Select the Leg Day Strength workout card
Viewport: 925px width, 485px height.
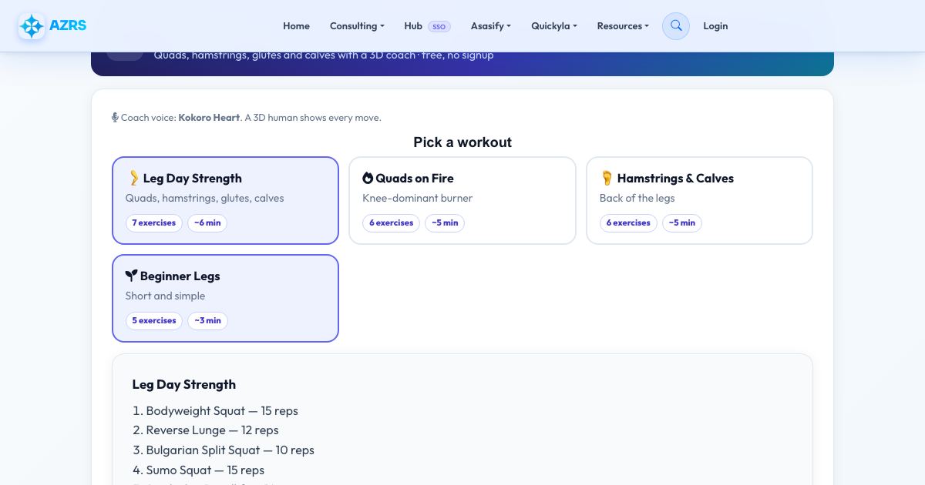pos(225,200)
